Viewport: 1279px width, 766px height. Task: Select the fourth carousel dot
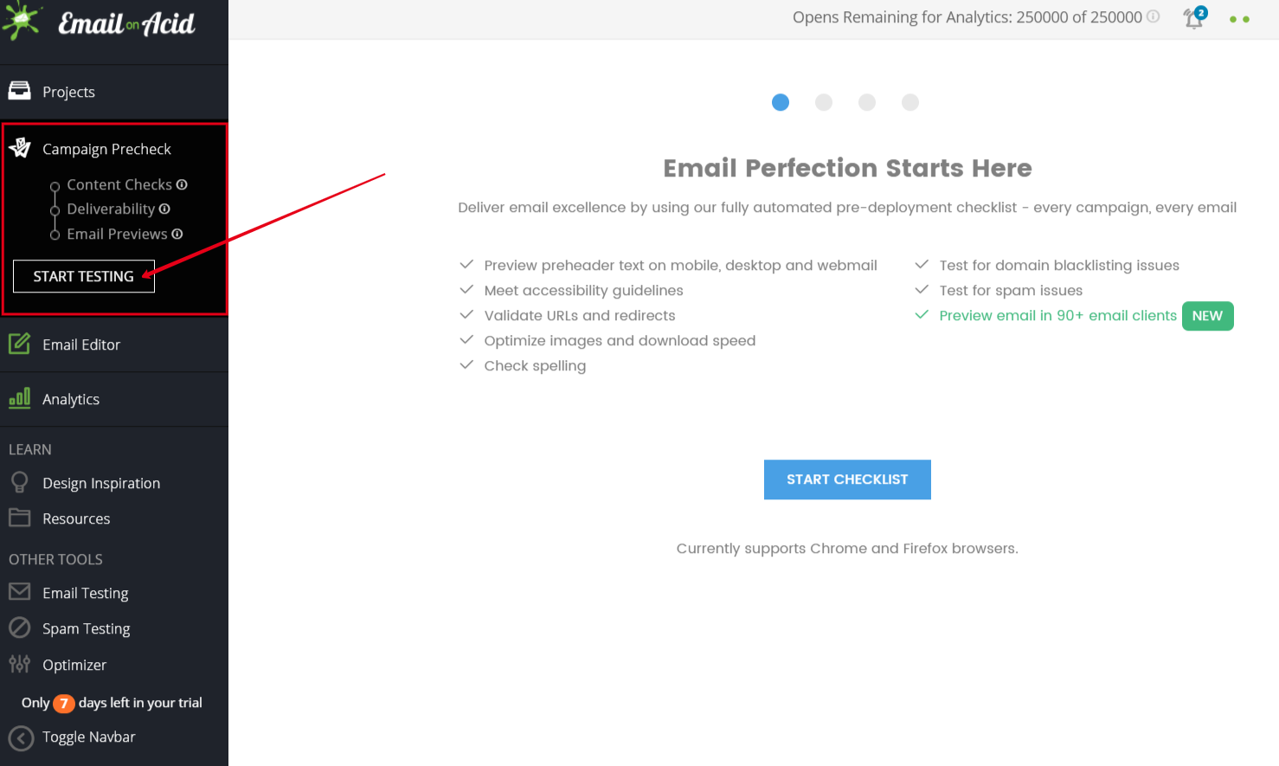point(910,102)
